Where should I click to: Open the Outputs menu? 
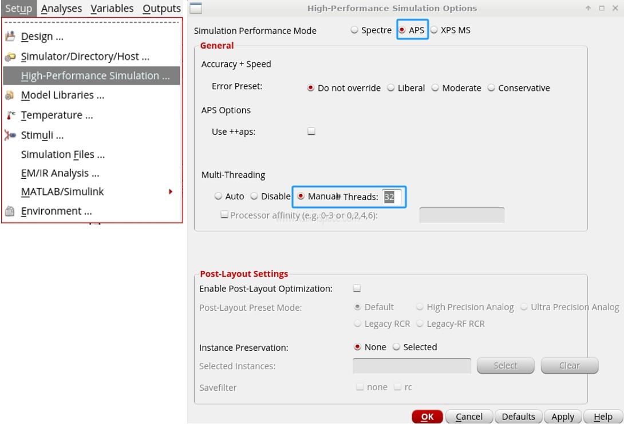(161, 9)
